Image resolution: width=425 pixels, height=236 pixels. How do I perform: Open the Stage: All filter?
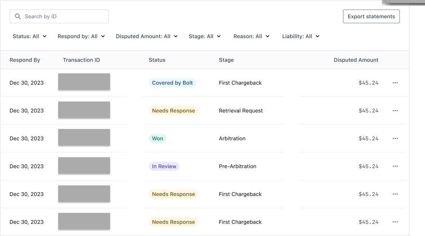coord(205,36)
